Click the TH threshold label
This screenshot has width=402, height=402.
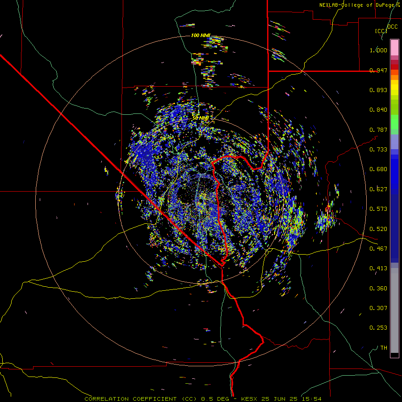(384, 348)
